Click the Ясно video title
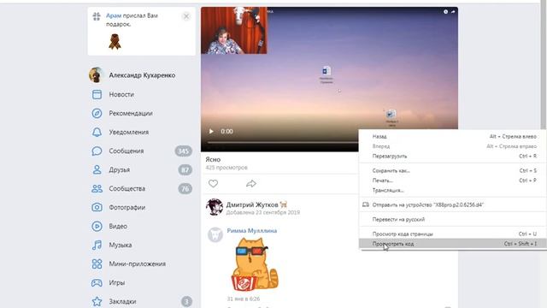Viewport: 547px width, 308px height. click(x=213, y=160)
